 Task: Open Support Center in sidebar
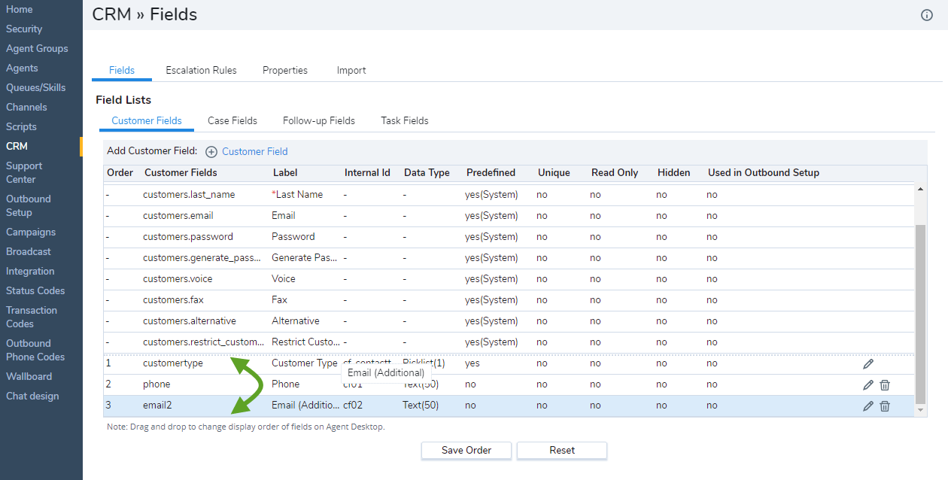point(24,172)
